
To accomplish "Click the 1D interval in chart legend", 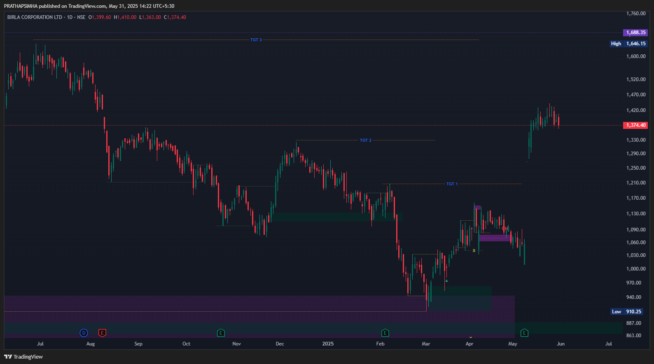I will coord(70,17).
